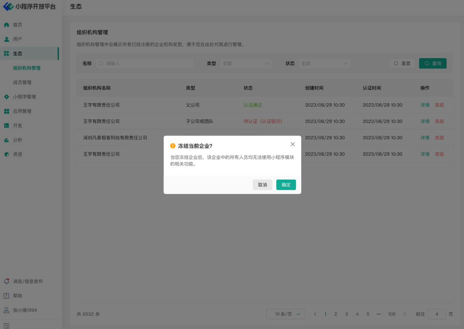Go to page 3 in pagination

pyautogui.click(x=347, y=314)
